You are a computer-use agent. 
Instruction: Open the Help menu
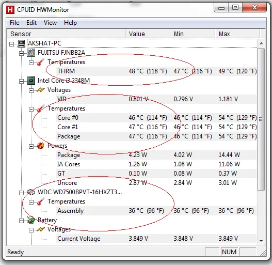(70, 23)
